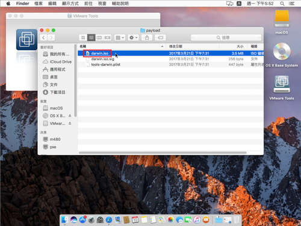Click the 256 byte size cell

tap(236, 59)
